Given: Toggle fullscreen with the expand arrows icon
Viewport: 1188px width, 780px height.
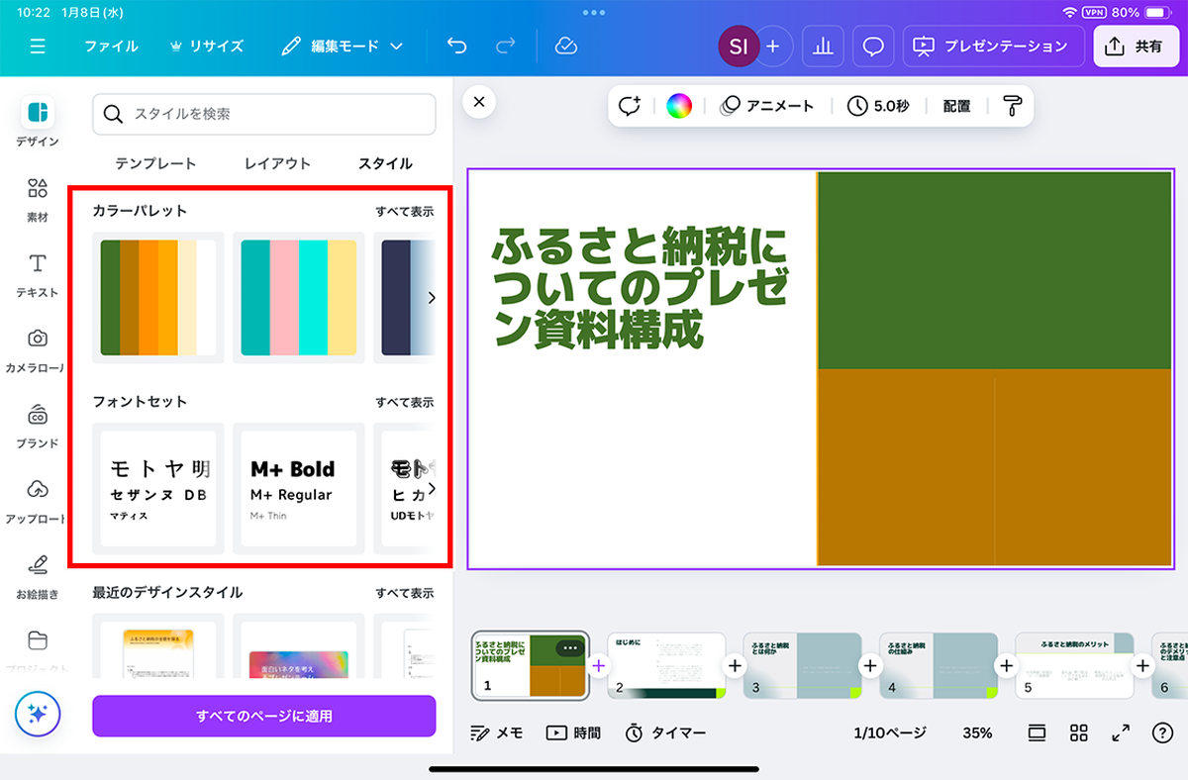Looking at the screenshot, I should click(1121, 732).
